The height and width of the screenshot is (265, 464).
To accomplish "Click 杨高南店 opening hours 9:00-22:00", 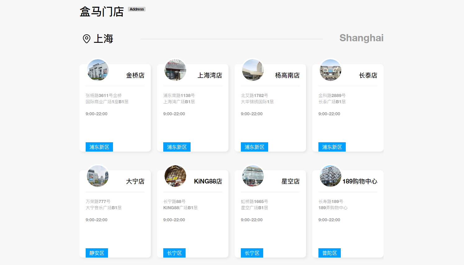I will [x=252, y=114].
